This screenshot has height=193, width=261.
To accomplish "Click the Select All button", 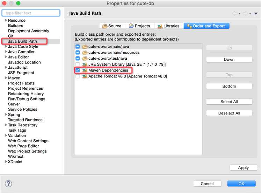I will point(229,102).
